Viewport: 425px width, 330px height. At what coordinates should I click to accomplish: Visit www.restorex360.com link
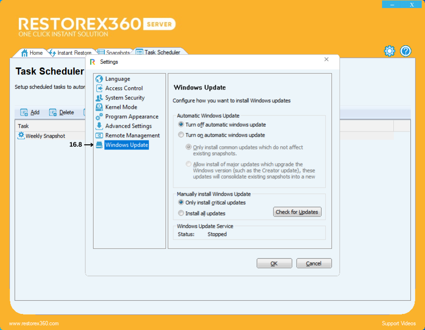coord(34,323)
